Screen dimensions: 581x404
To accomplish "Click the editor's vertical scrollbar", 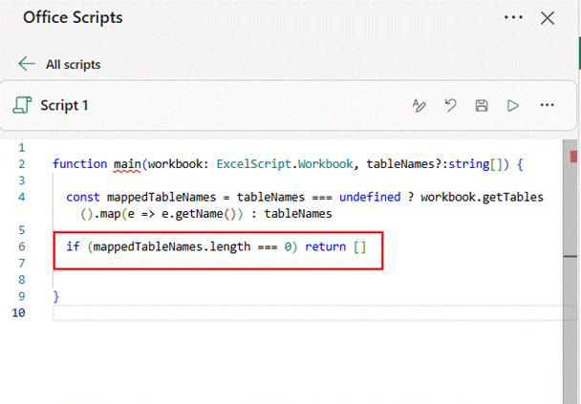I will (570, 271).
